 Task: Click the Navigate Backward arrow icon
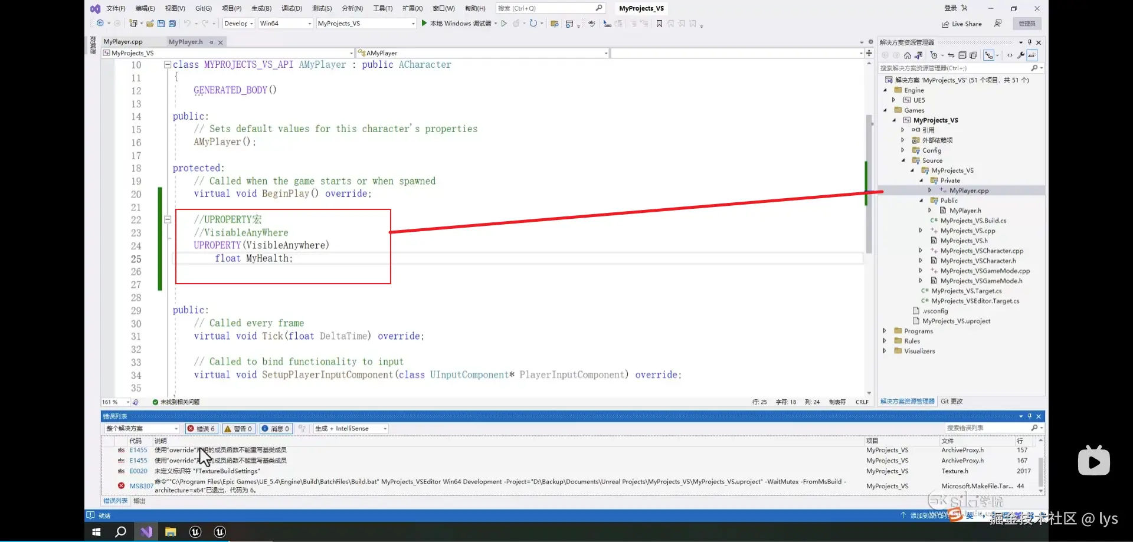[100, 24]
